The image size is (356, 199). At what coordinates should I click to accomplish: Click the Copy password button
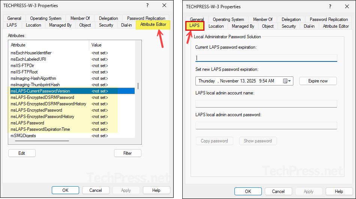[x=214, y=141]
